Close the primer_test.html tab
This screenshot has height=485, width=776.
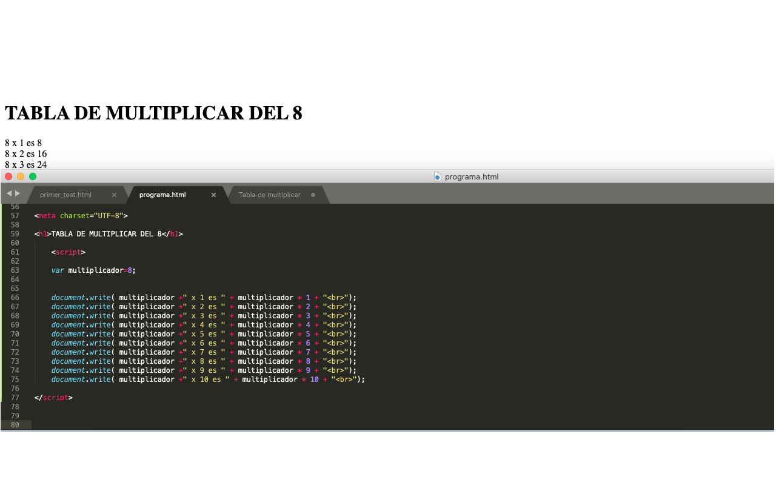(114, 195)
